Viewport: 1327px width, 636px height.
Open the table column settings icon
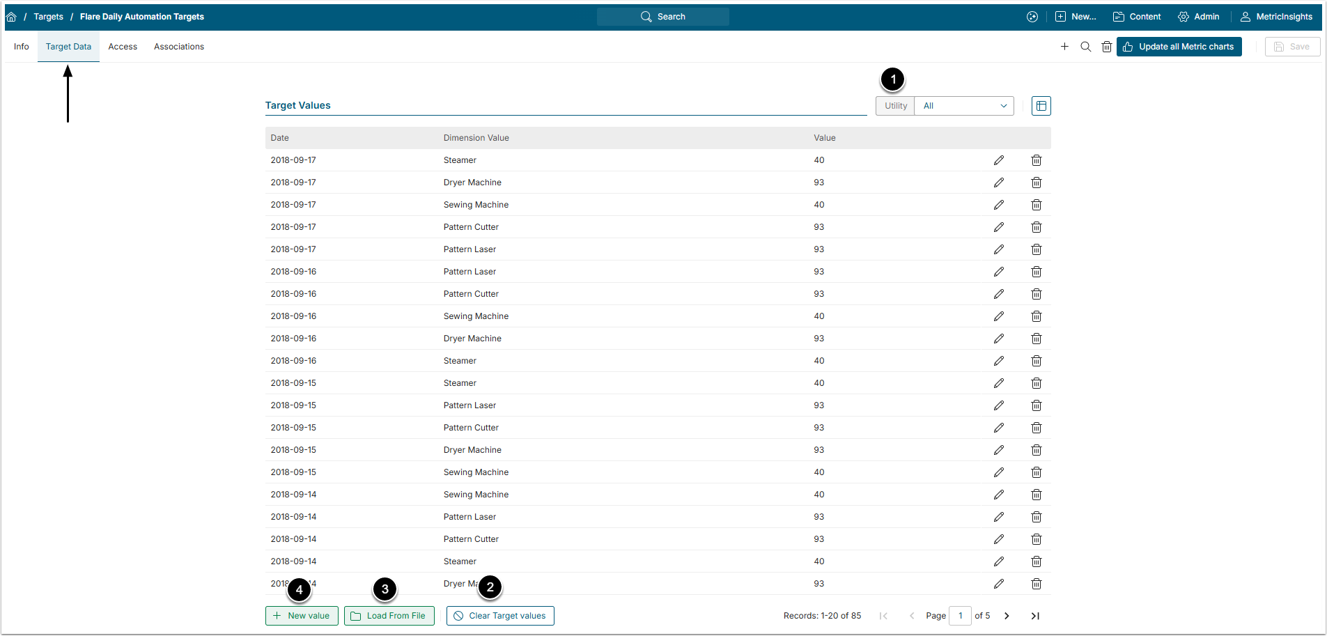coord(1041,106)
